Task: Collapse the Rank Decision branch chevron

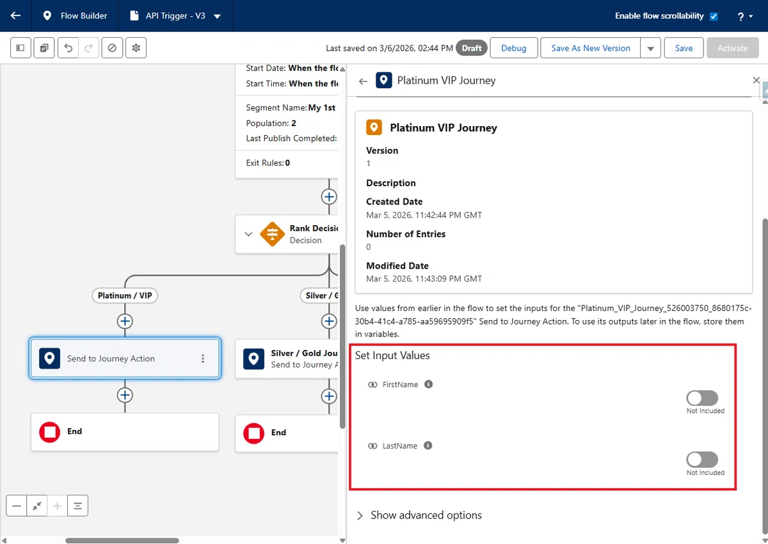Action: pos(249,234)
